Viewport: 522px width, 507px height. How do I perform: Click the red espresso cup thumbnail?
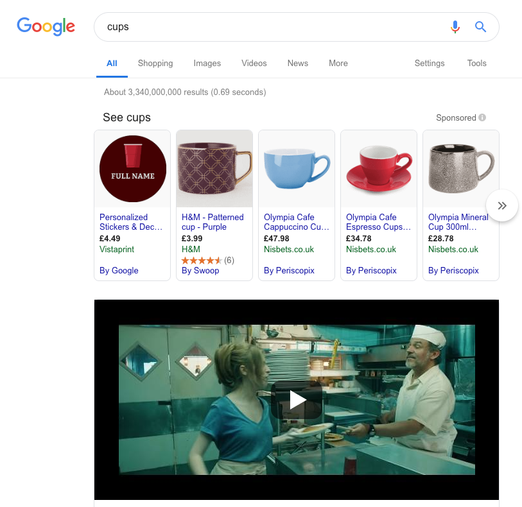pyautogui.click(x=379, y=168)
